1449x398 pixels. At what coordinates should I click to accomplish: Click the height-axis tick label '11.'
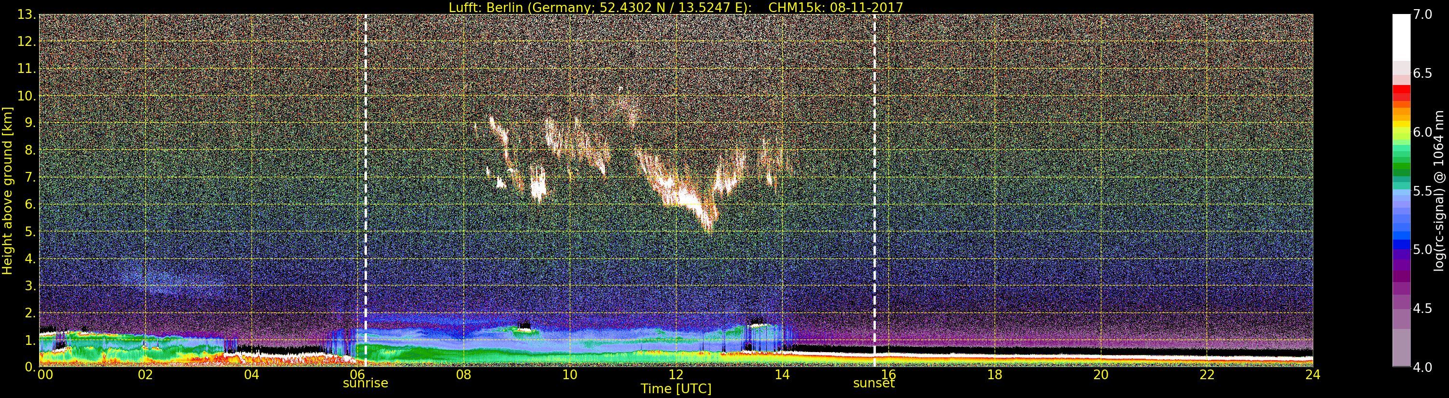(27, 69)
